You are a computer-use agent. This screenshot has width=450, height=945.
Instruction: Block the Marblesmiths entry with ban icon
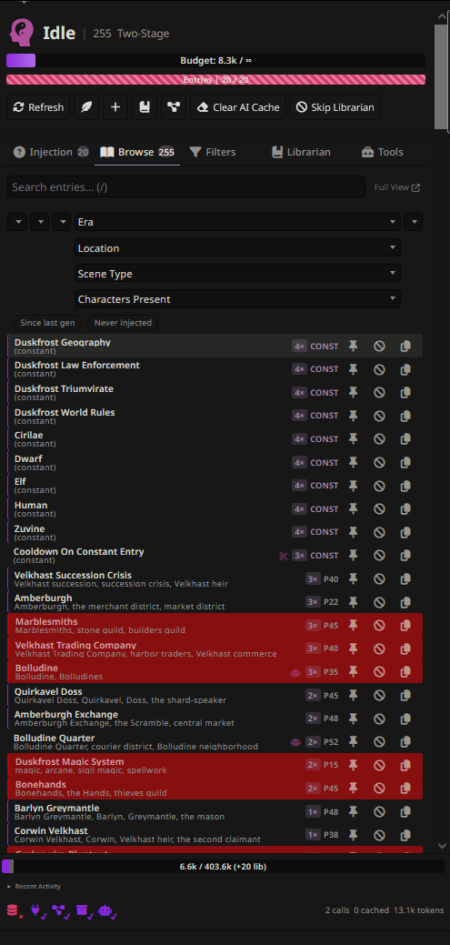(x=379, y=626)
